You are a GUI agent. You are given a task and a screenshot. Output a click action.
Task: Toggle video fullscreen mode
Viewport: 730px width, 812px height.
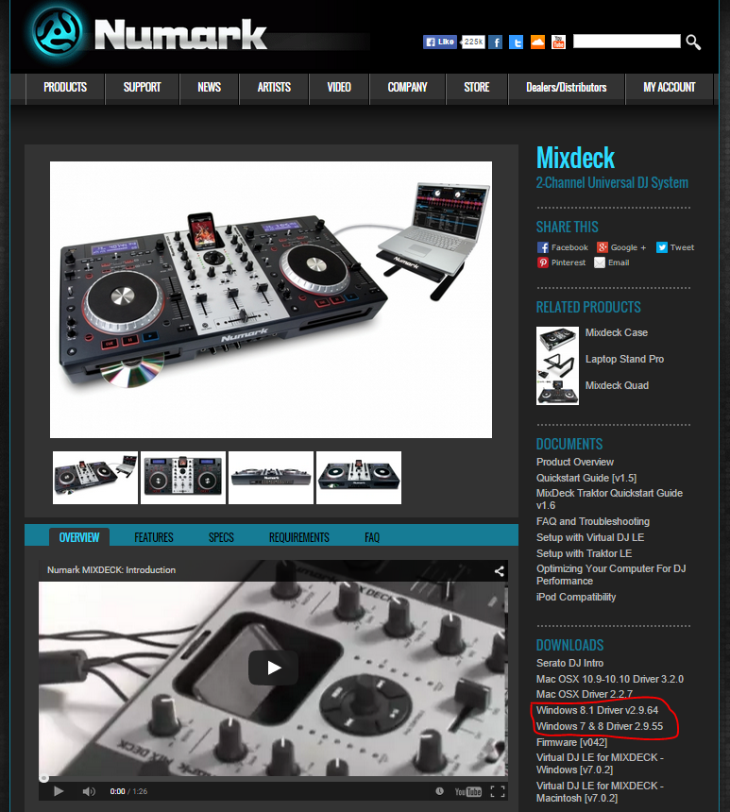click(498, 791)
